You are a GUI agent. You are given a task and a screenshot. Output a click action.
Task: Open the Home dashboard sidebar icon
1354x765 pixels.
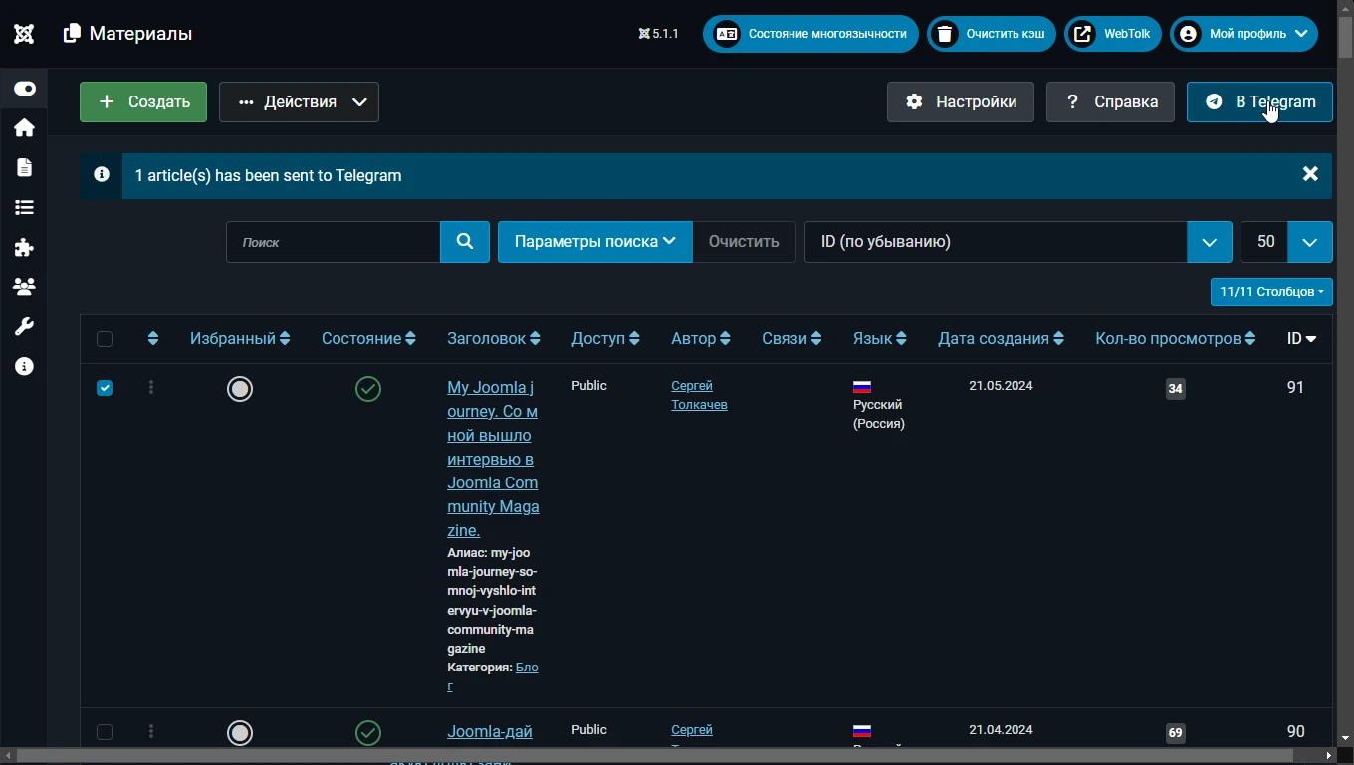coord(24,128)
